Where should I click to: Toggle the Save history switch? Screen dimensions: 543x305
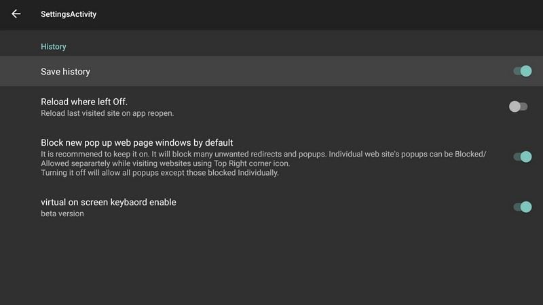pyautogui.click(x=521, y=71)
